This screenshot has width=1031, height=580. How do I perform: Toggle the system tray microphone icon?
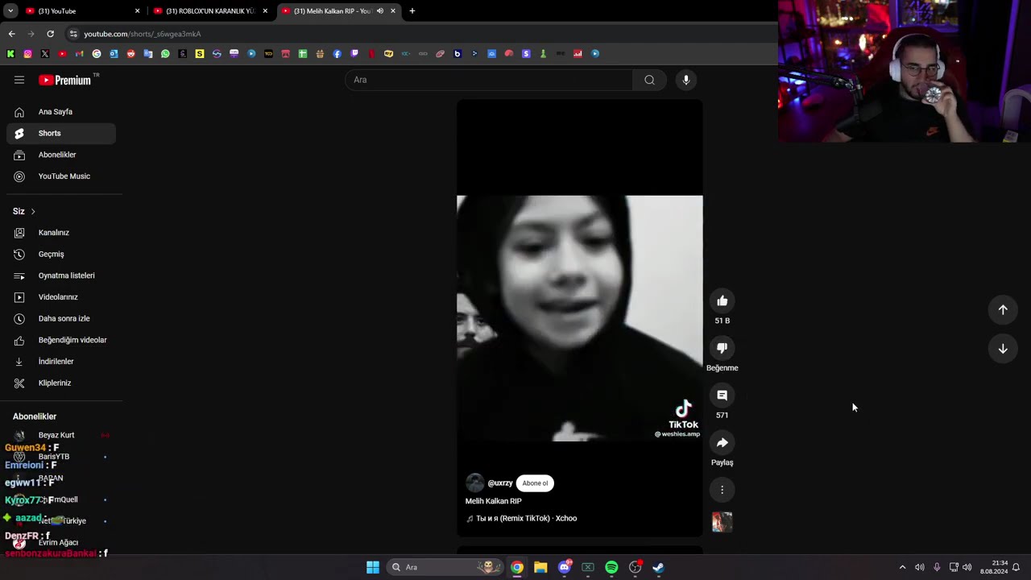937,567
